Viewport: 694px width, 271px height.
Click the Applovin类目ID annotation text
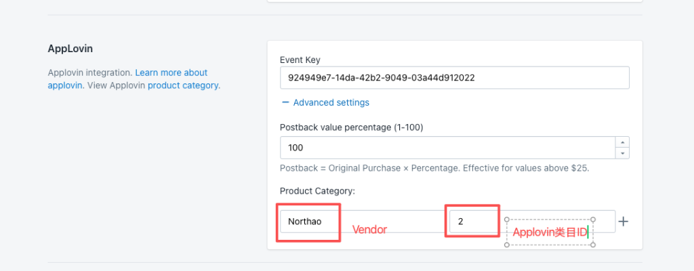549,232
